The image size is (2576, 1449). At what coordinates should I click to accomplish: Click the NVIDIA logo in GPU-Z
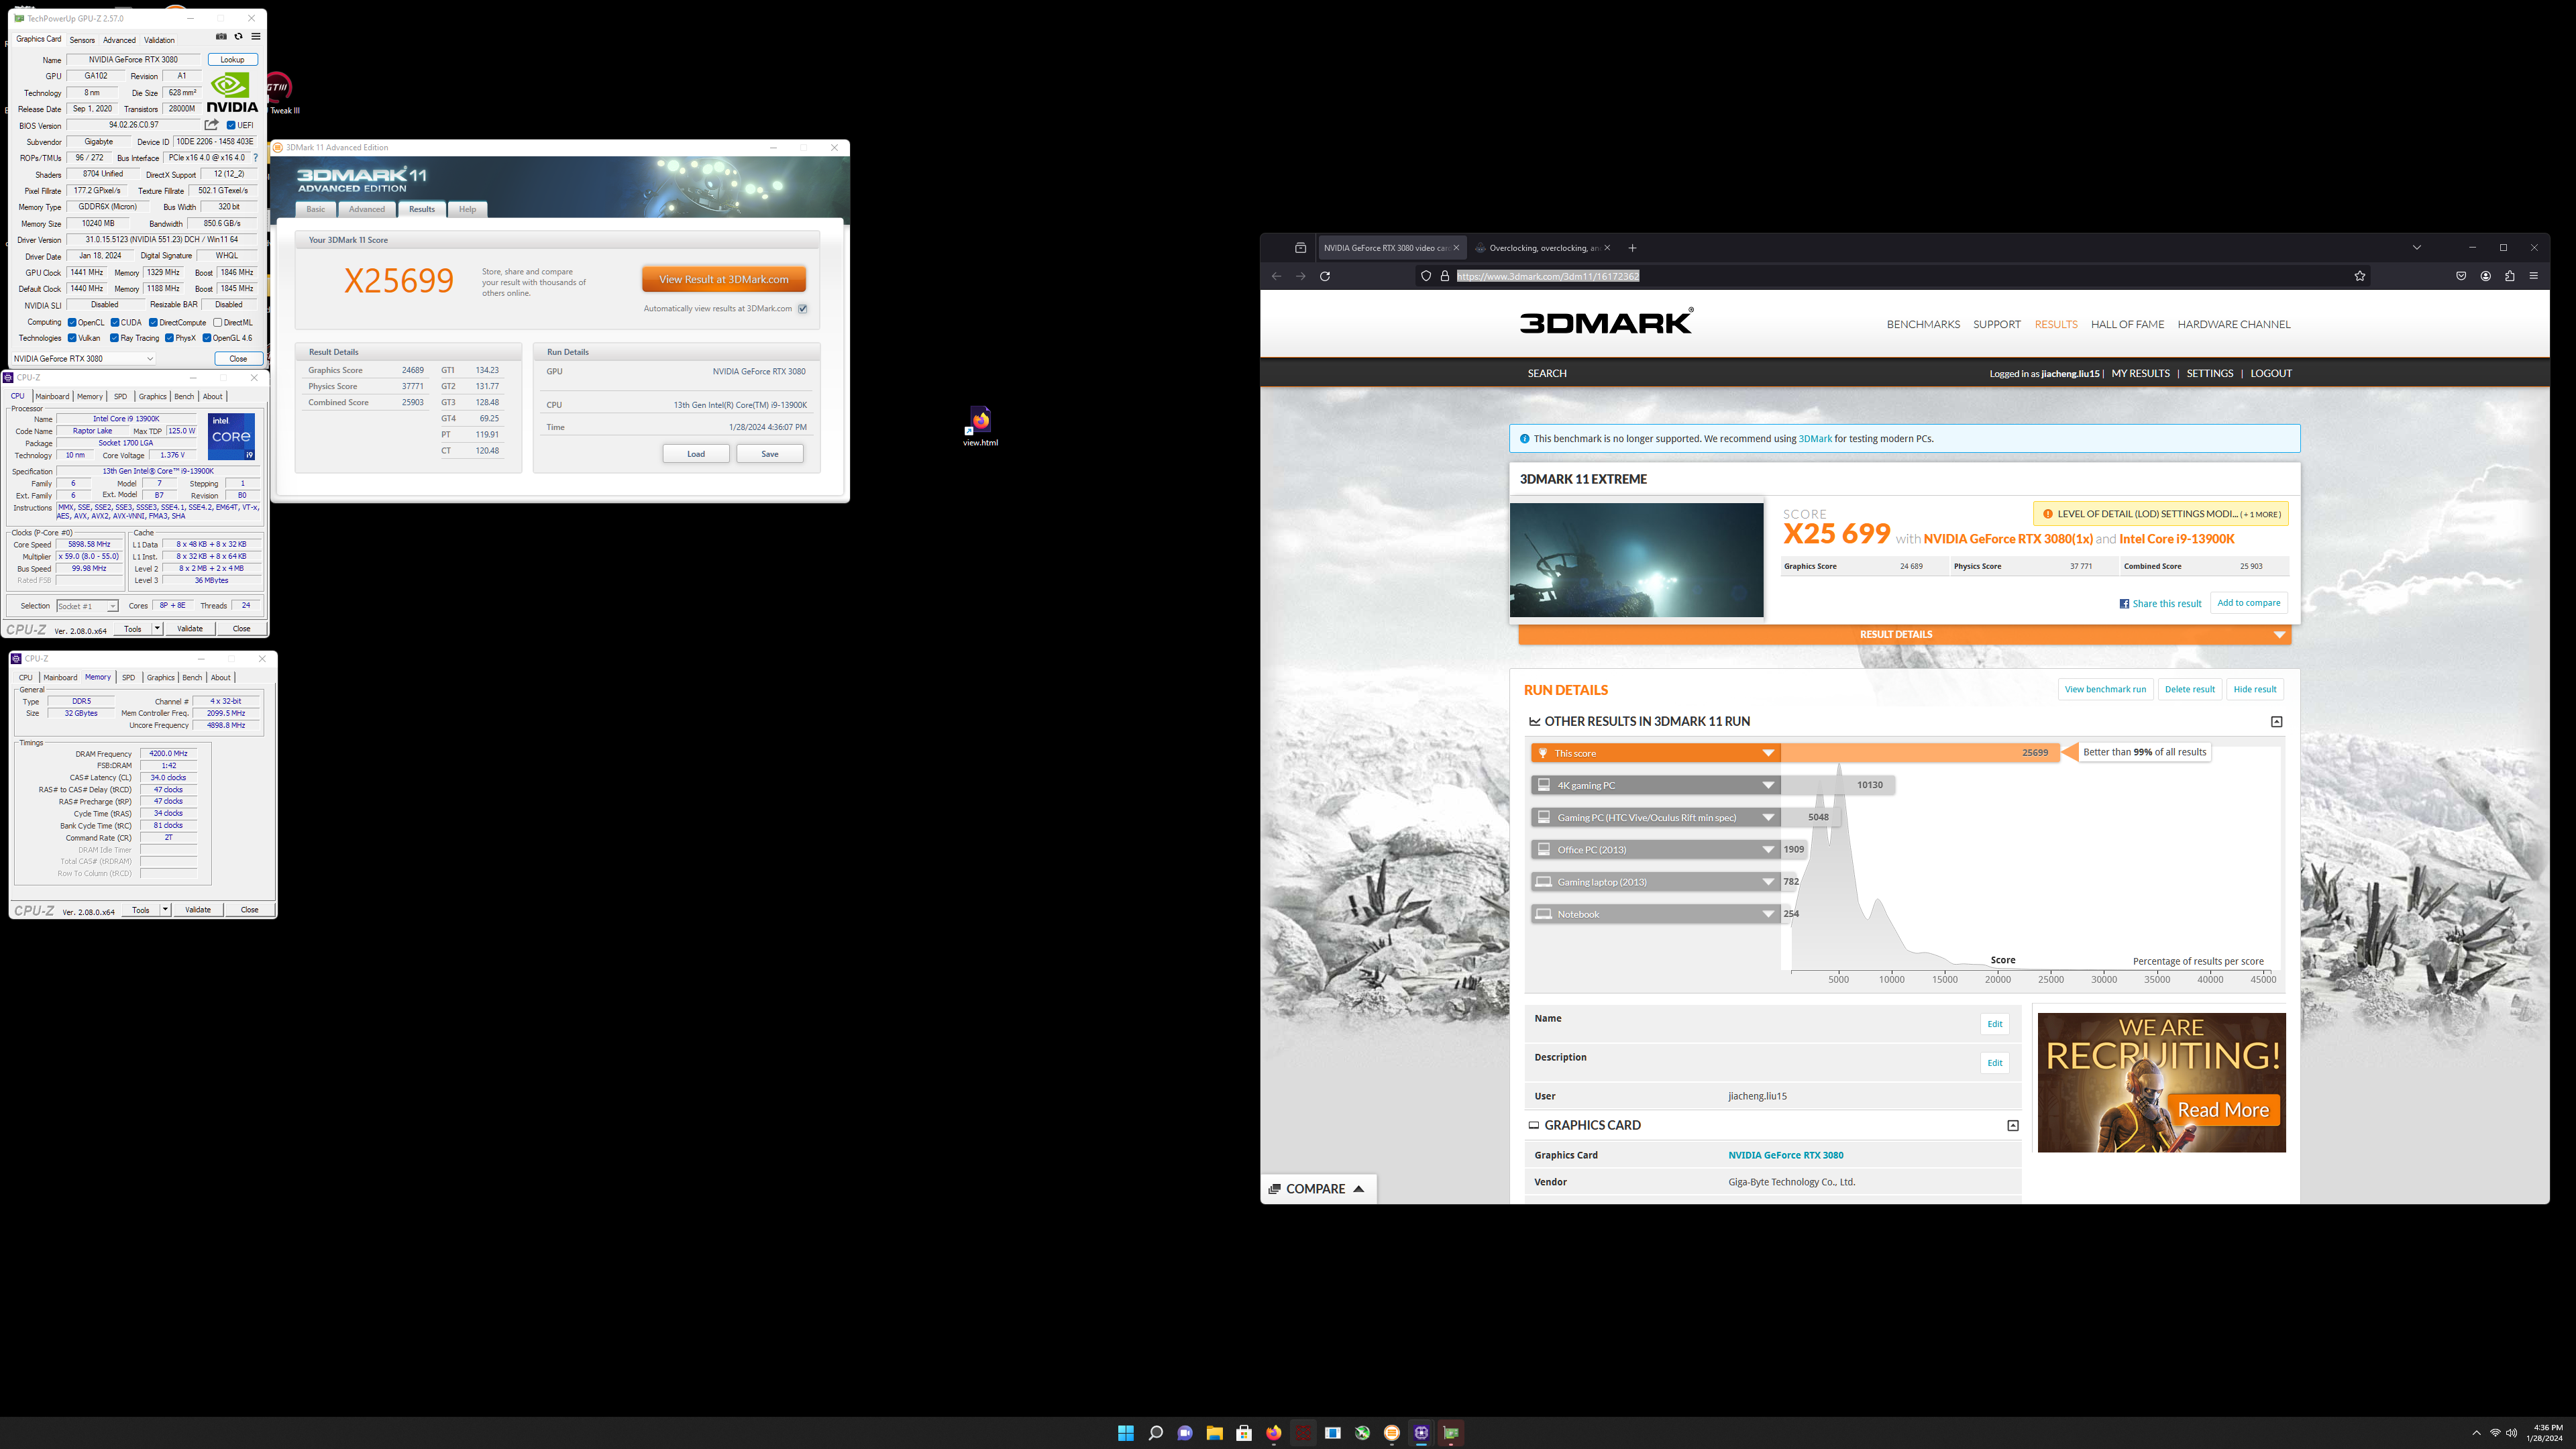pos(232,92)
